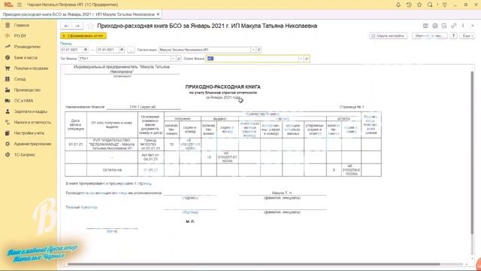This screenshot has width=481, height=271.
Task: Open the 1С-Битрикс section
Action: 25,154
